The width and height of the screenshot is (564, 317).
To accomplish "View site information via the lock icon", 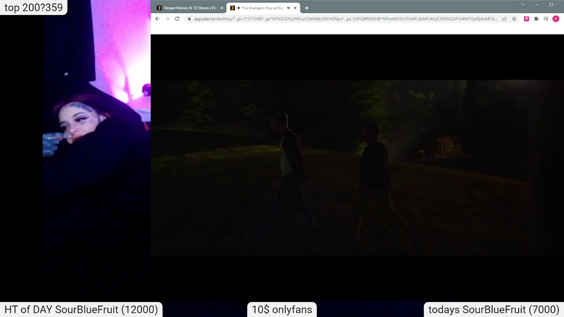I will coord(189,19).
